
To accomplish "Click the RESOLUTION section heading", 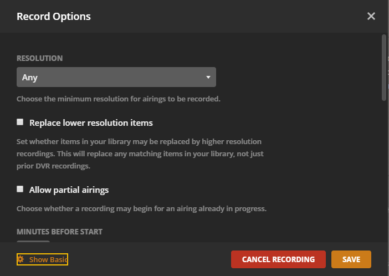I will point(39,58).
